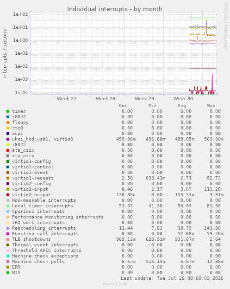
Task: Click the timer legend color swatch
Action: (x=8, y=111)
